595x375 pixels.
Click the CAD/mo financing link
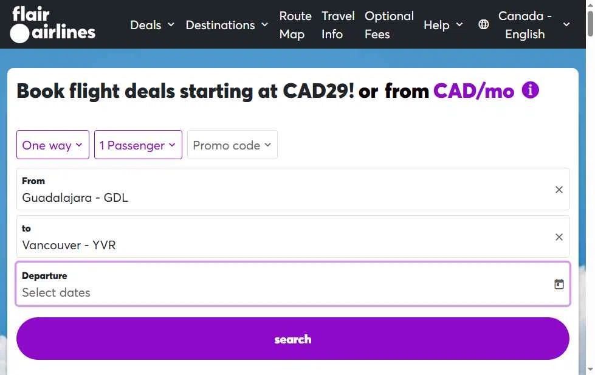click(x=473, y=91)
